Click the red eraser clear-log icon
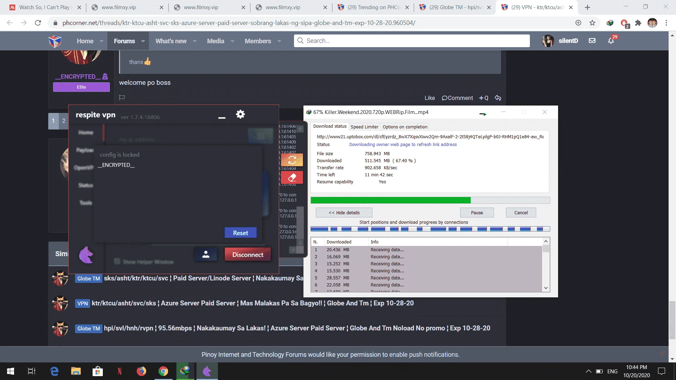This screenshot has width=676, height=380. 292,178
